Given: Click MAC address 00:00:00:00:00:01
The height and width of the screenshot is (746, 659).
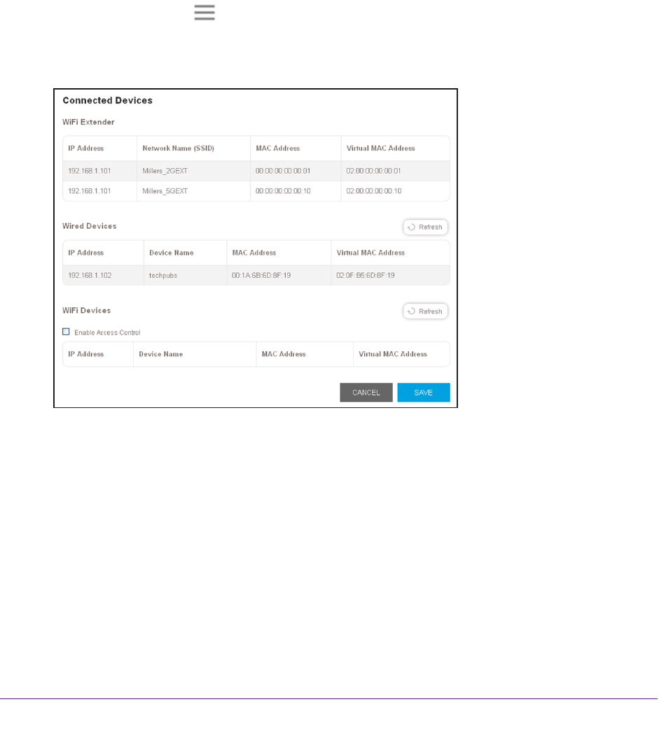Looking at the screenshot, I should (x=283, y=171).
